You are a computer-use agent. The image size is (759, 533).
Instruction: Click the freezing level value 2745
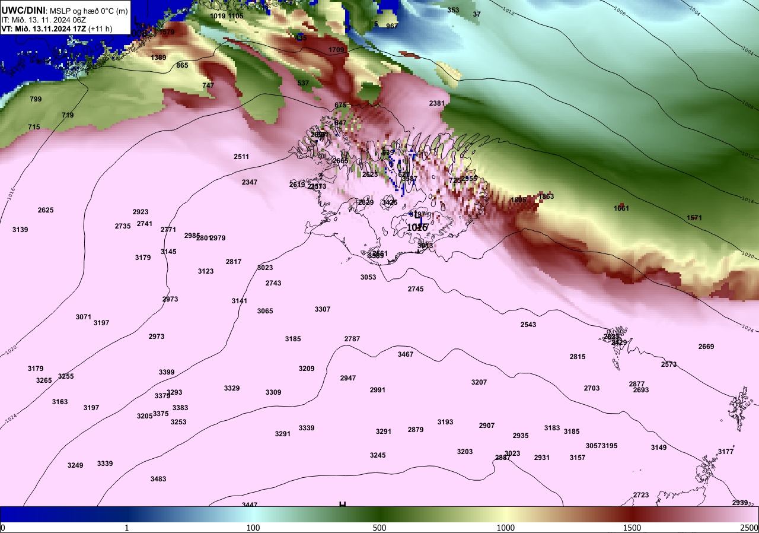(x=416, y=289)
